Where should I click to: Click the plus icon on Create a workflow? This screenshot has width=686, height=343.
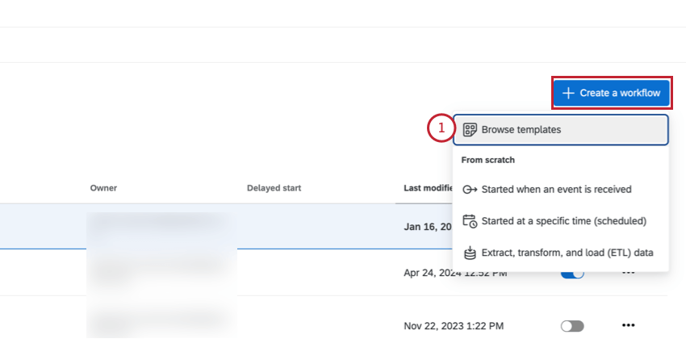[568, 93]
